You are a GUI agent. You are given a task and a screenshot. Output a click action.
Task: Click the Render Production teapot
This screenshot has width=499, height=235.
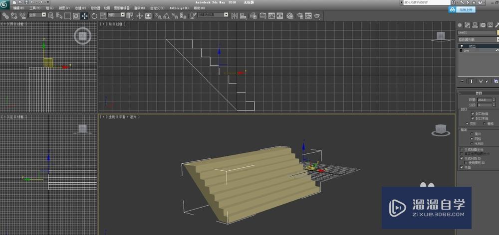point(317,15)
